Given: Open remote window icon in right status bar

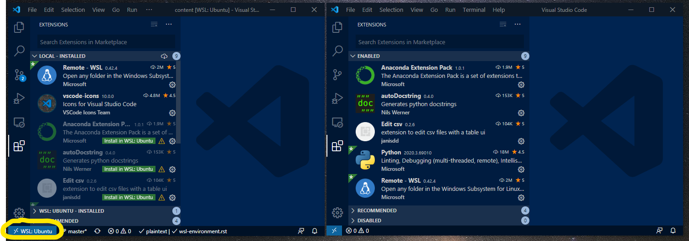Looking at the screenshot, I should [334, 231].
